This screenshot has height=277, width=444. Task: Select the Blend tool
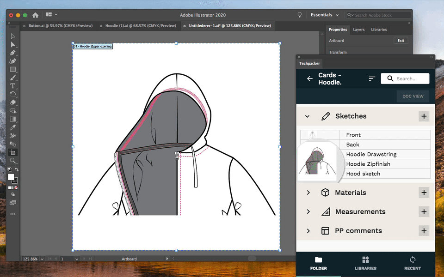[13, 144]
